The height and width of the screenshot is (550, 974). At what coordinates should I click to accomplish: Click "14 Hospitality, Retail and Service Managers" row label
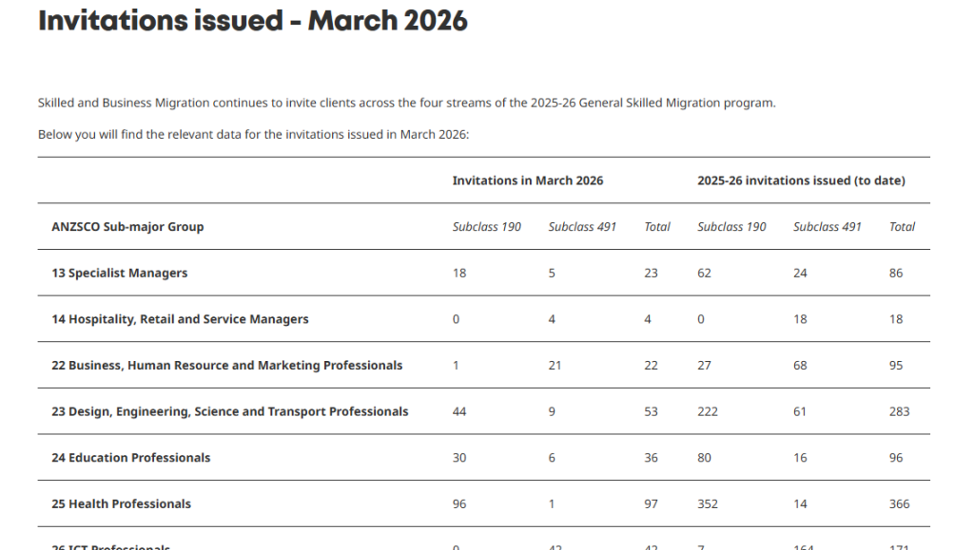(x=180, y=319)
